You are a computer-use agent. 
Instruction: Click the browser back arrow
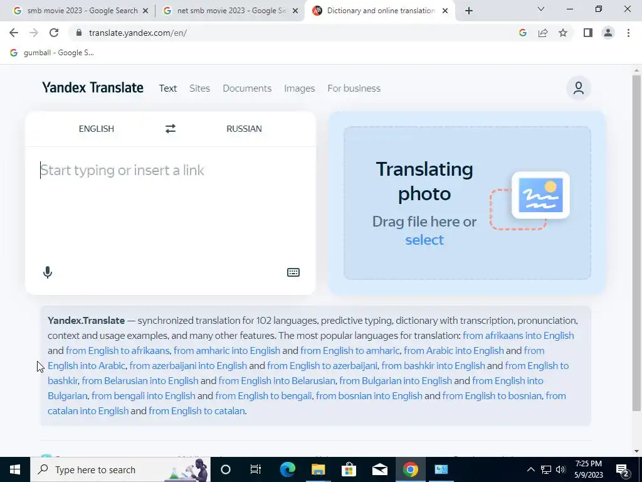click(14, 33)
